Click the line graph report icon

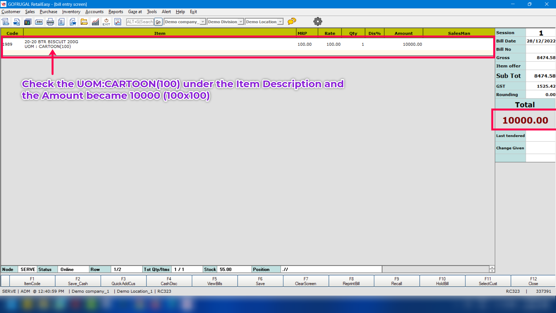point(118,22)
